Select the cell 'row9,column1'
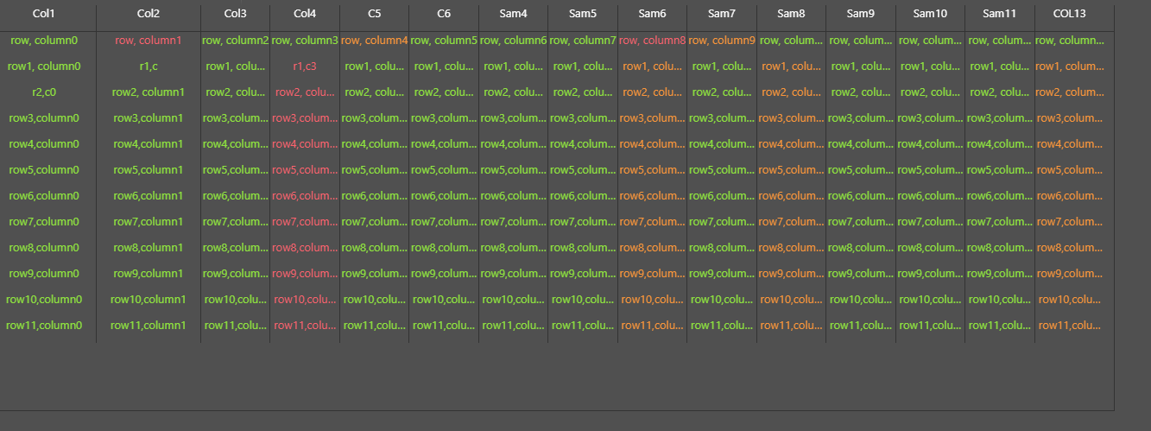 149,274
